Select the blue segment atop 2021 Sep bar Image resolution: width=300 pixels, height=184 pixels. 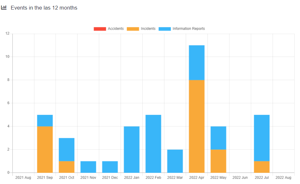(x=45, y=121)
